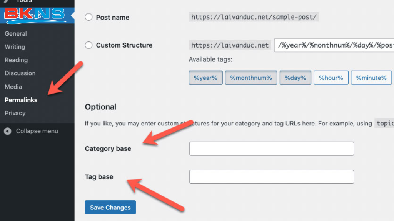The image size is (394, 221).
Task: Click Save Changes button
Action: coord(110,208)
